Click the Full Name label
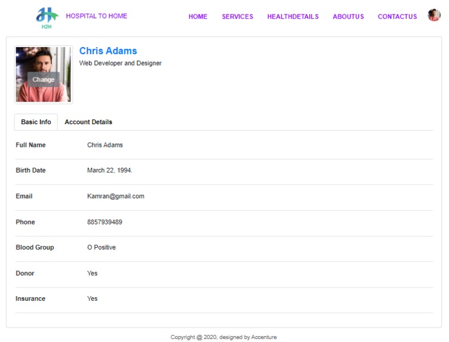This screenshot has width=449, height=342. pos(30,145)
